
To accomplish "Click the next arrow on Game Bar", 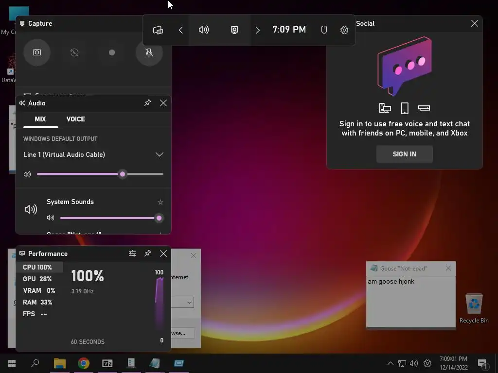I will (x=258, y=30).
